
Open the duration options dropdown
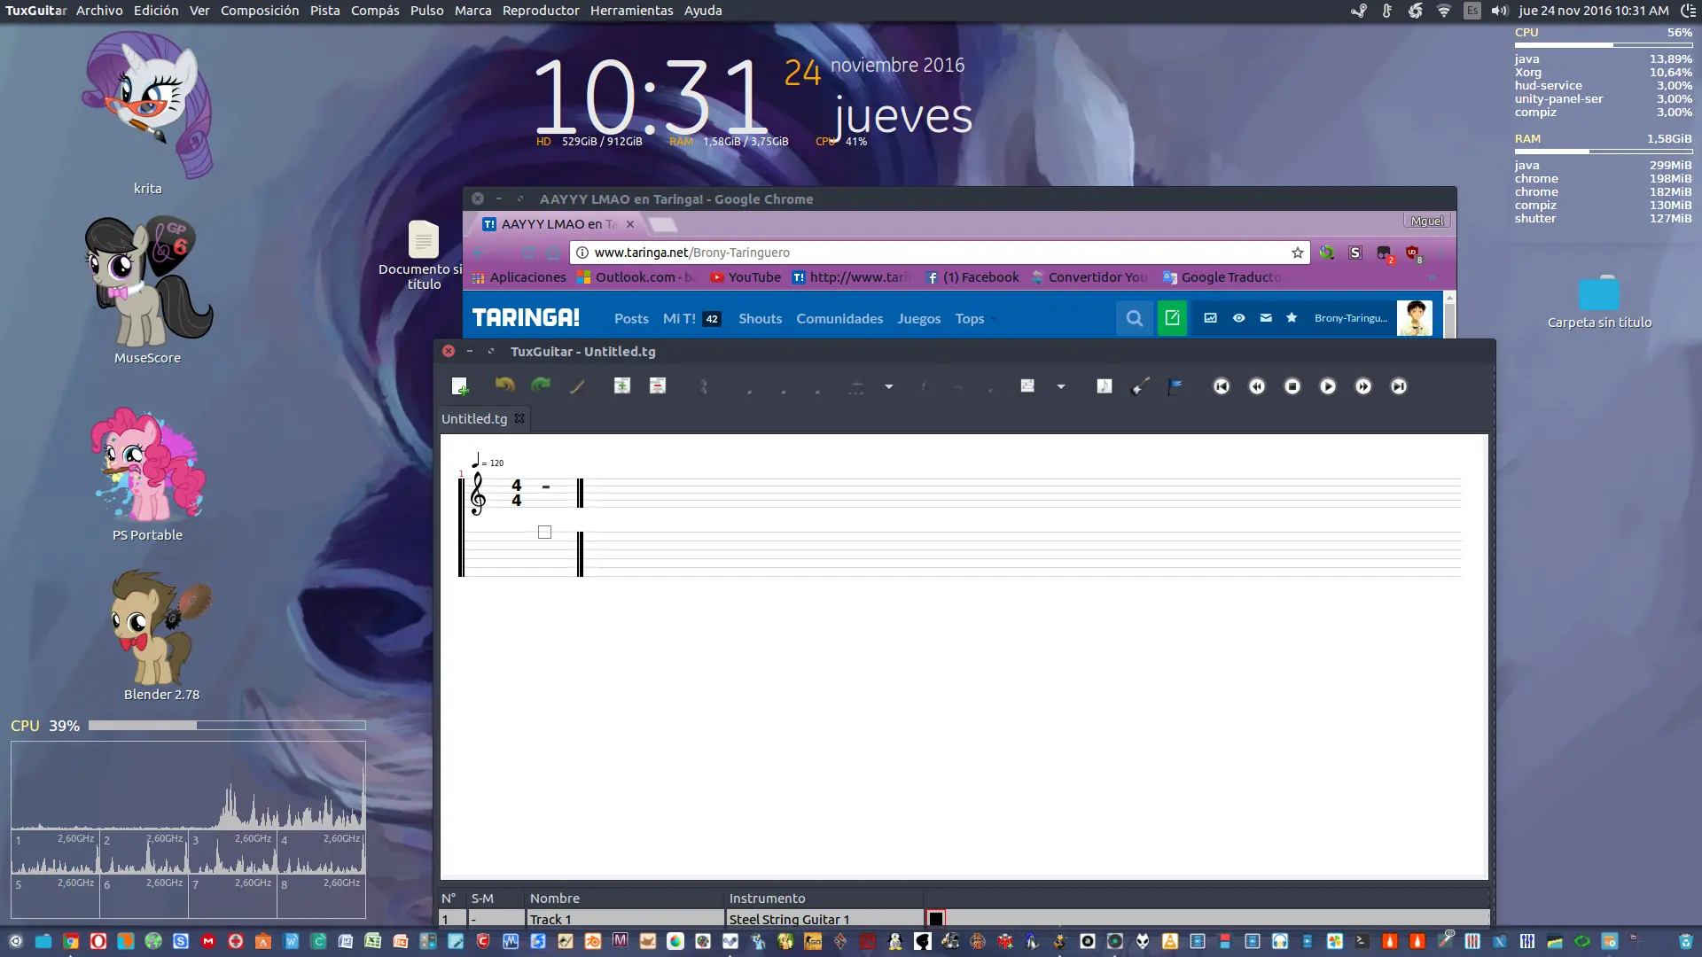pos(888,386)
